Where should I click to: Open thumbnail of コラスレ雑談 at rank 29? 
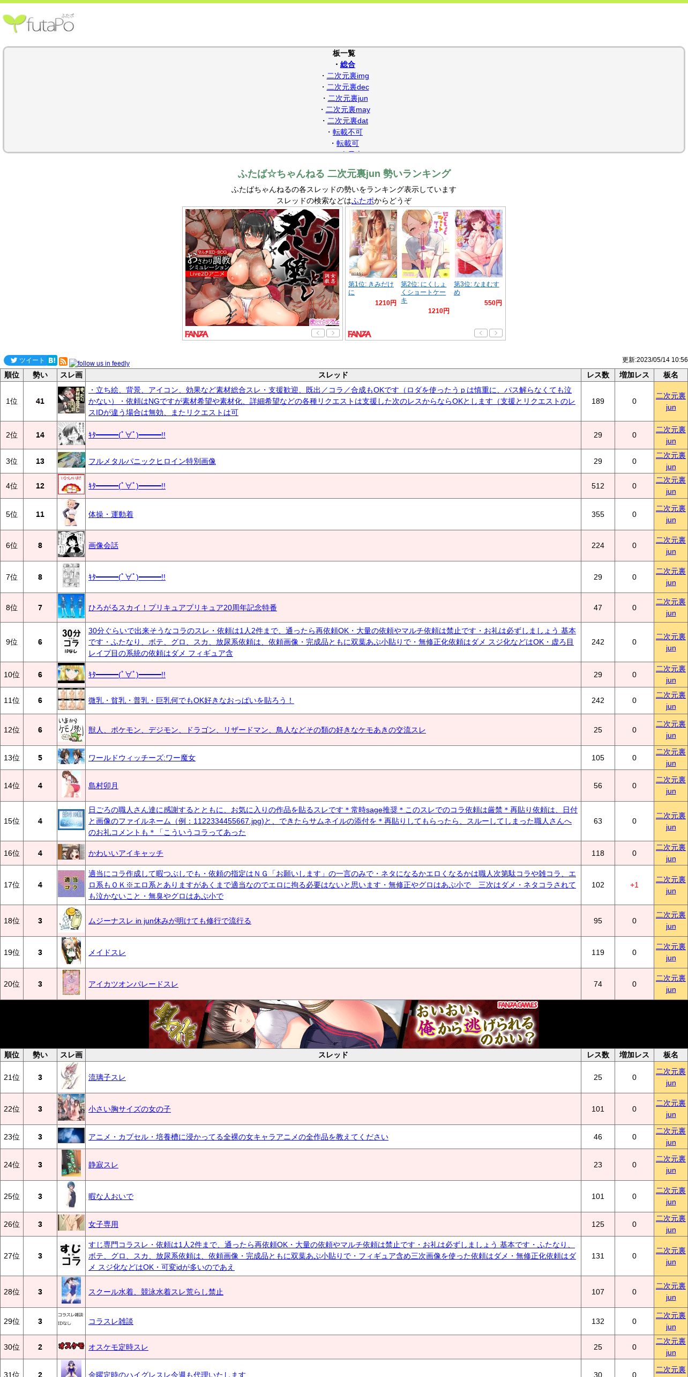click(x=71, y=1319)
